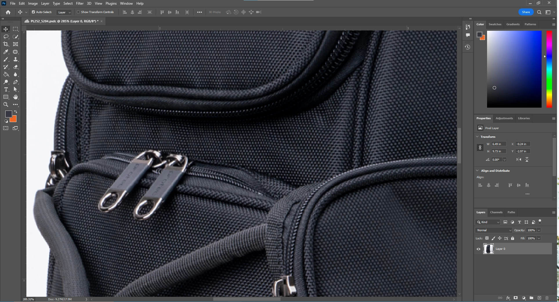The width and height of the screenshot is (559, 302).
Task: Flip layer horizontally in Properties
Action: (x=519, y=160)
